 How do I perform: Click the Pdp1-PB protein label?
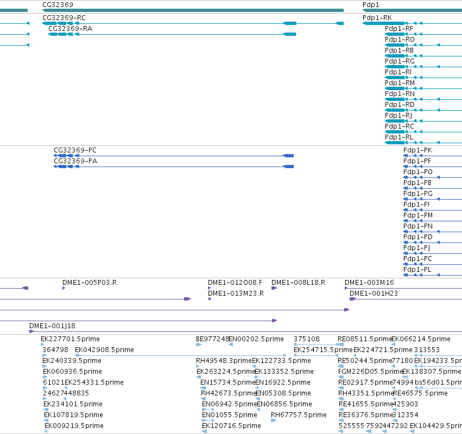coord(417,182)
